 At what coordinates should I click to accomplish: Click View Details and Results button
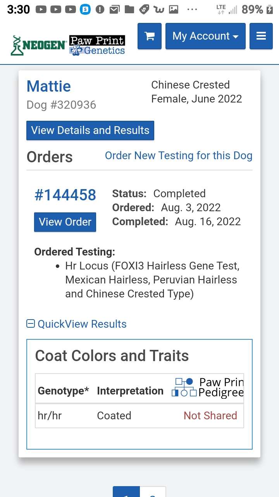pos(90,130)
